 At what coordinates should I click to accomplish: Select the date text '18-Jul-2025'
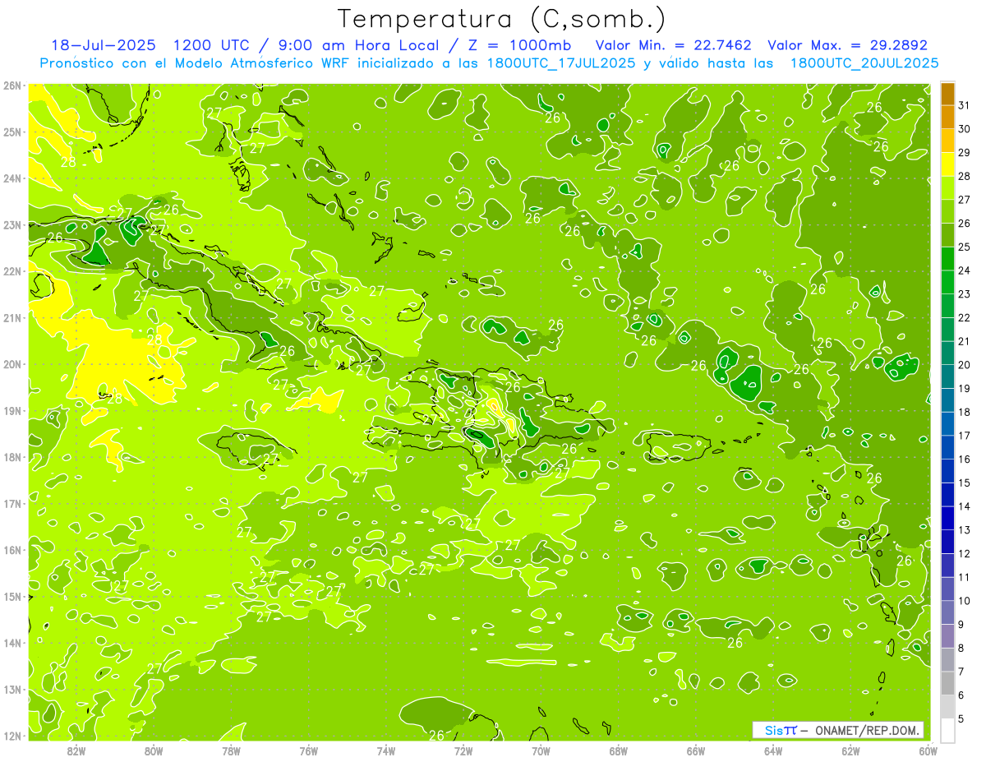pos(103,45)
